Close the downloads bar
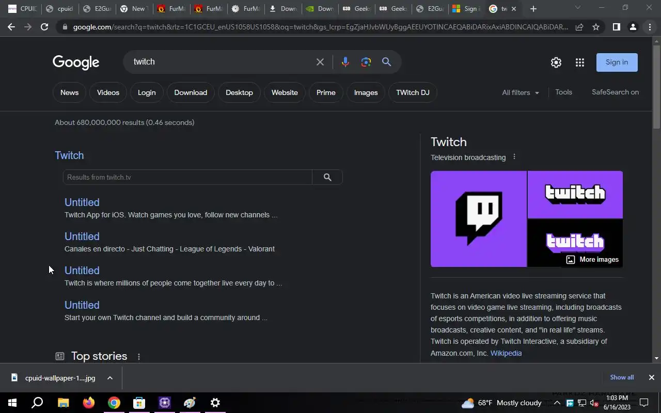The image size is (661, 413). point(652,377)
